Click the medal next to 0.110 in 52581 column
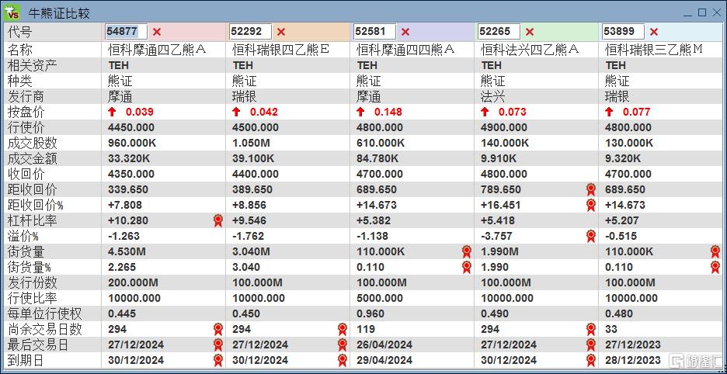Screen dimensions: 727x374 467,267
